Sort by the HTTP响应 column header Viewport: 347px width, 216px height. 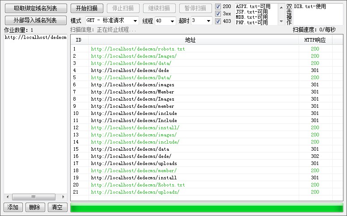[x=315, y=40]
